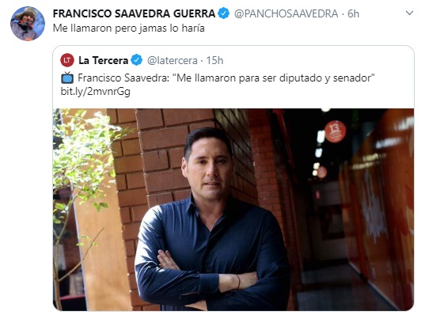Click the 6h timestamp of the tweet
This screenshot has height=322, width=425.
pyautogui.click(x=353, y=13)
